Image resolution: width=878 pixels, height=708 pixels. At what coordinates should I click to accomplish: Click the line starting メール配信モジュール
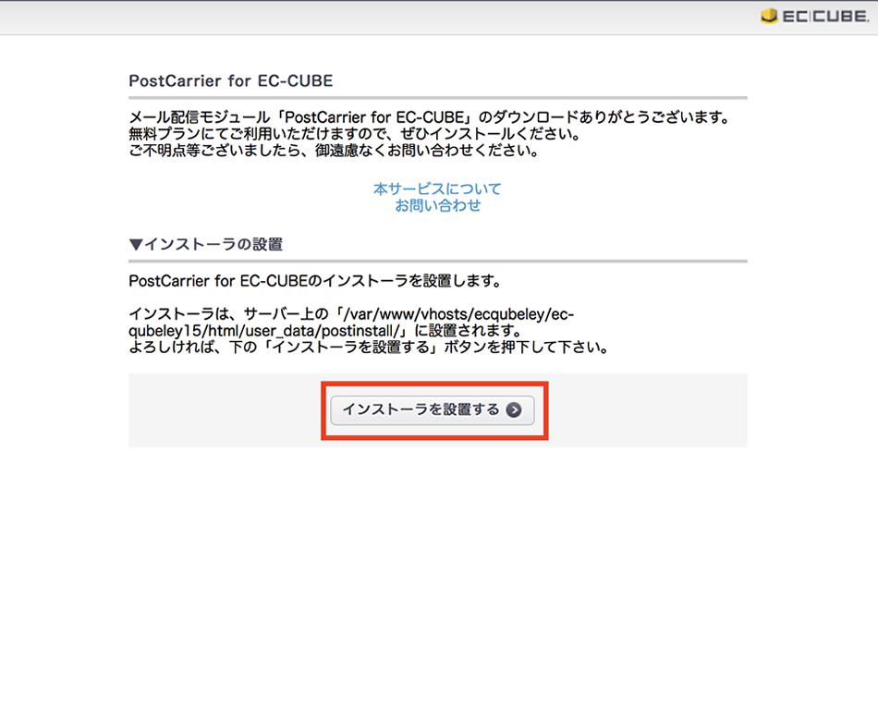430,117
